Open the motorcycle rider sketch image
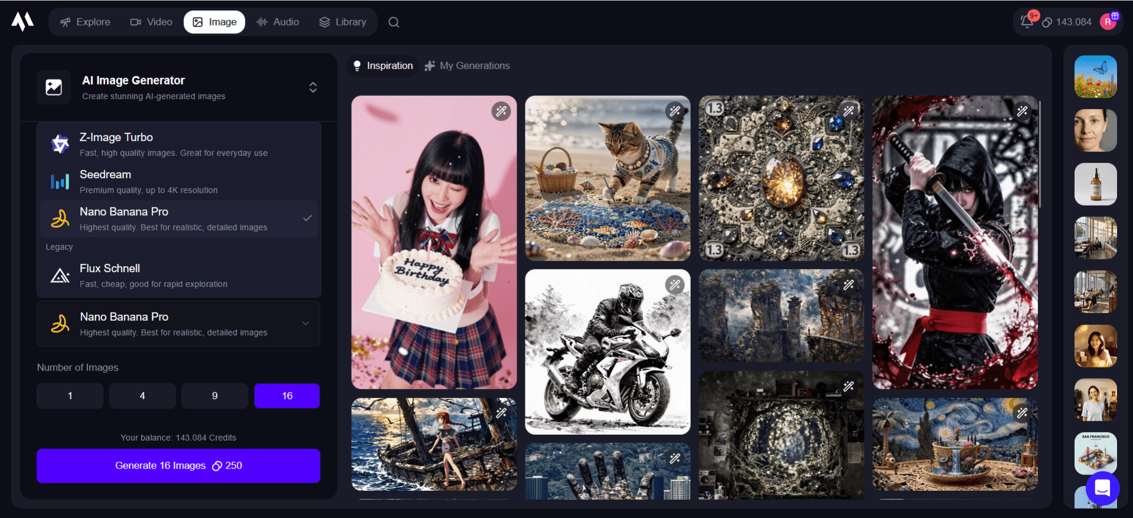 coord(608,352)
